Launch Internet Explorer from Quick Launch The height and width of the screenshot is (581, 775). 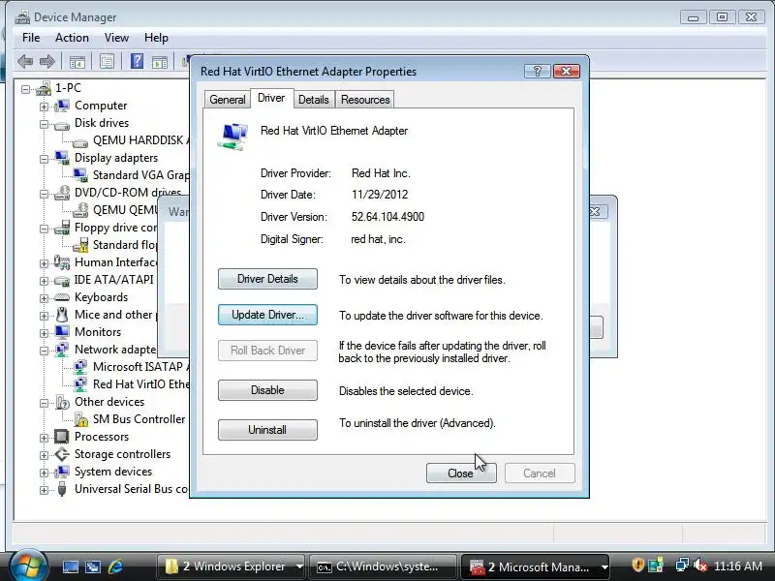(115, 566)
